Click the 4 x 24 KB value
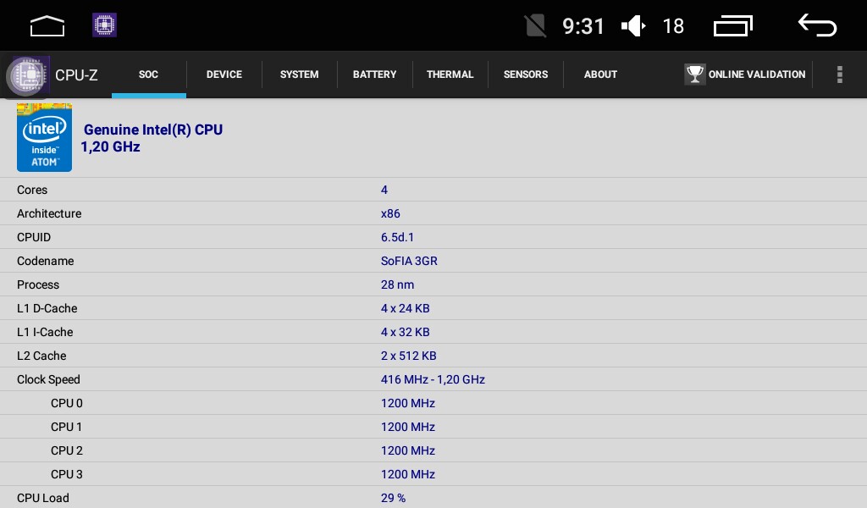 click(x=406, y=308)
